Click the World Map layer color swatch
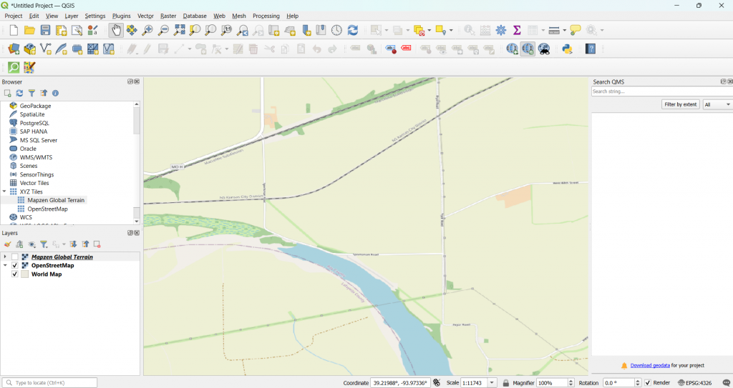 pyautogui.click(x=25, y=274)
